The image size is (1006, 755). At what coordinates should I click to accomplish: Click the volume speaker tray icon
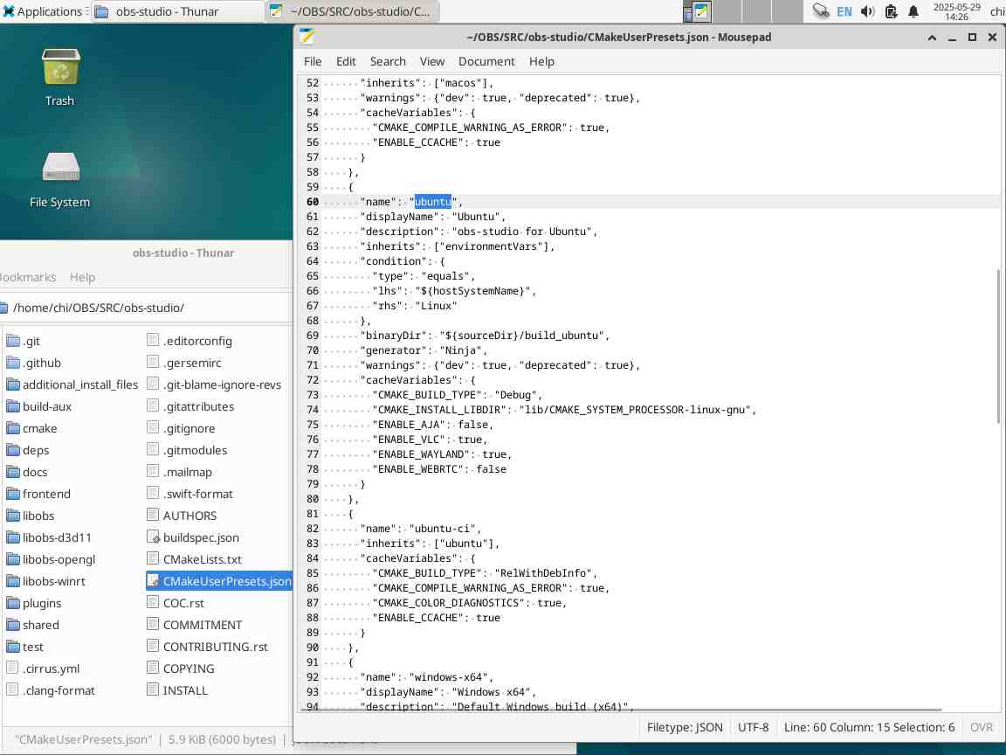[x=867, y=11]
